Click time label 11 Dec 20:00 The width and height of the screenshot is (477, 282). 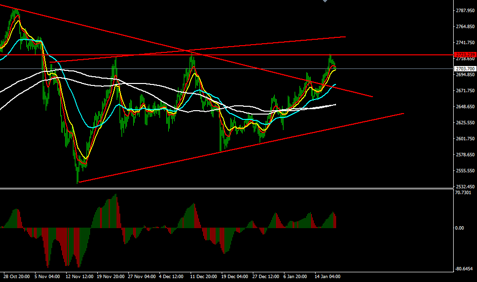click(204, 277)
